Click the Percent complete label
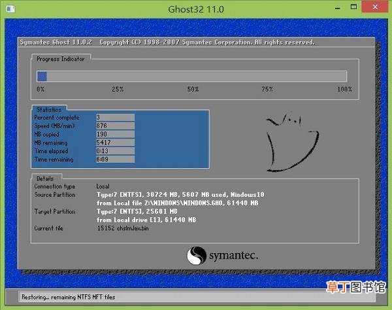392x310 pixels. tap(57, 118)
